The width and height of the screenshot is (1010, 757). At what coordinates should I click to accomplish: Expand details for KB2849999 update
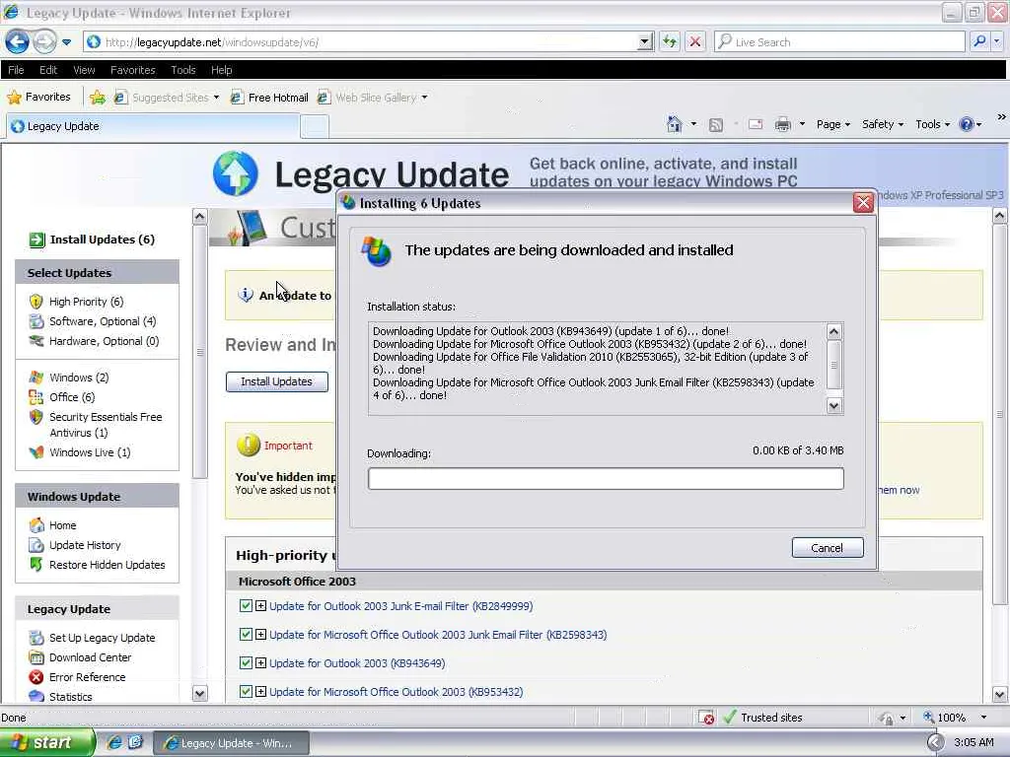pos(260,606)
